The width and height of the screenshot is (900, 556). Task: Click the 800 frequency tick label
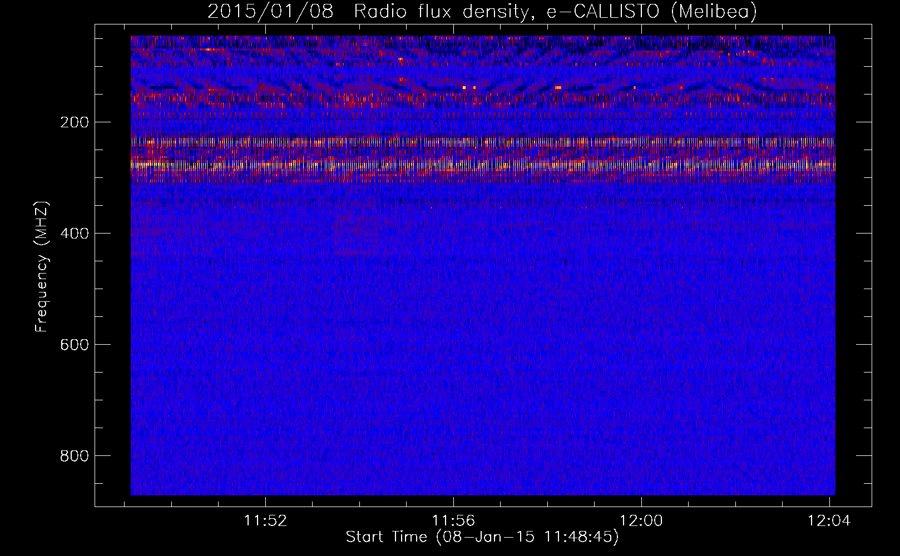pyautogui.click(x=75, y=456)
